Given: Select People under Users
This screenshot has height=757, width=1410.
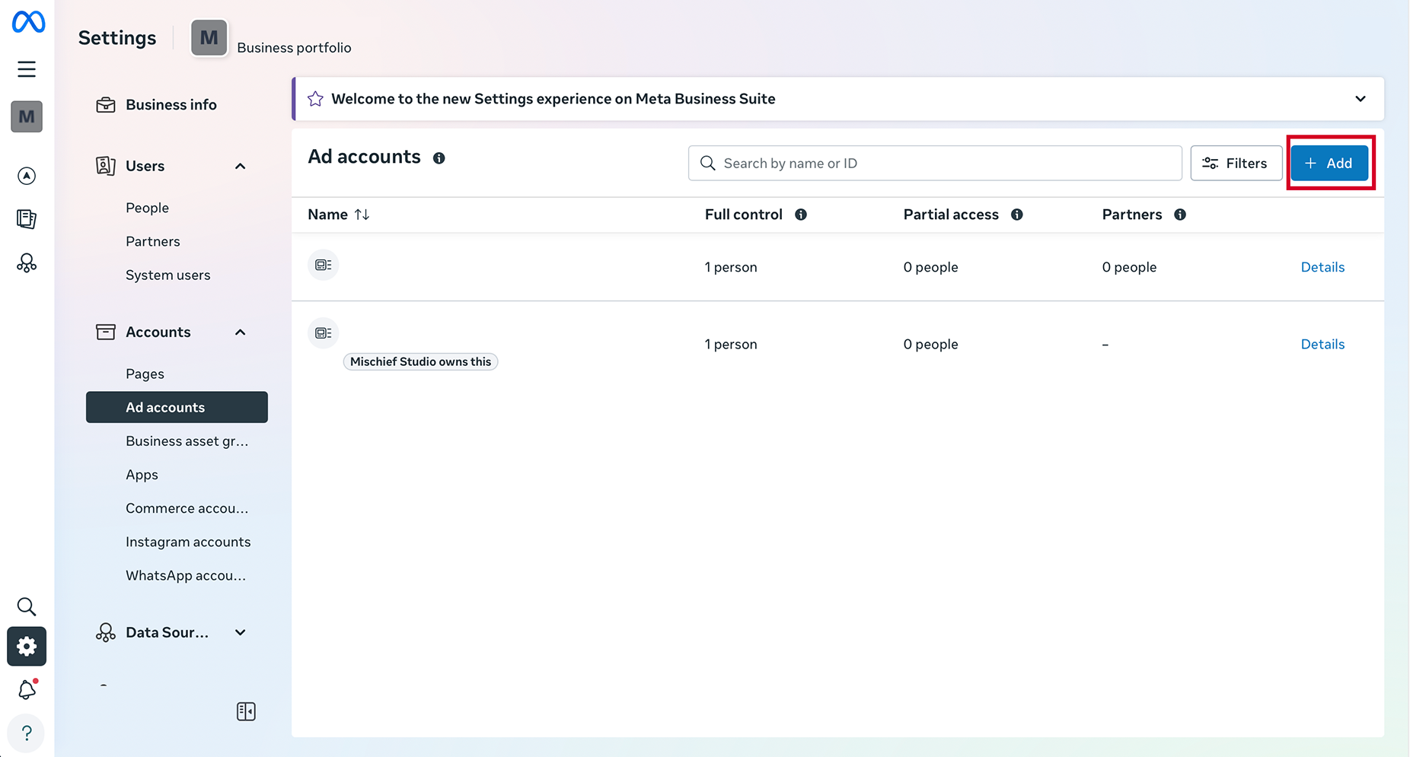Looking at the screenshot, I should point(147,208).
